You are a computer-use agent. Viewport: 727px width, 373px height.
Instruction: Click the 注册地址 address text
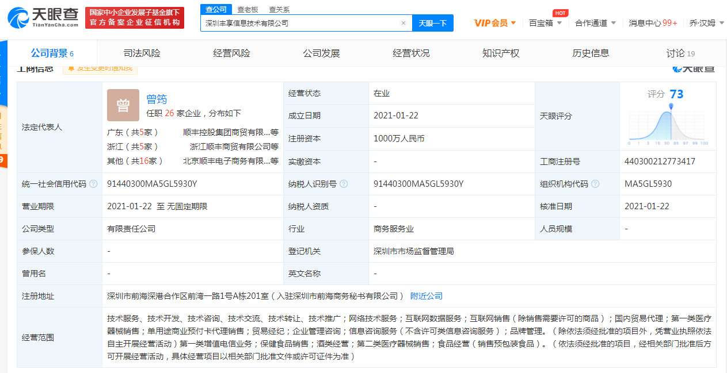[x=256, y=296]
